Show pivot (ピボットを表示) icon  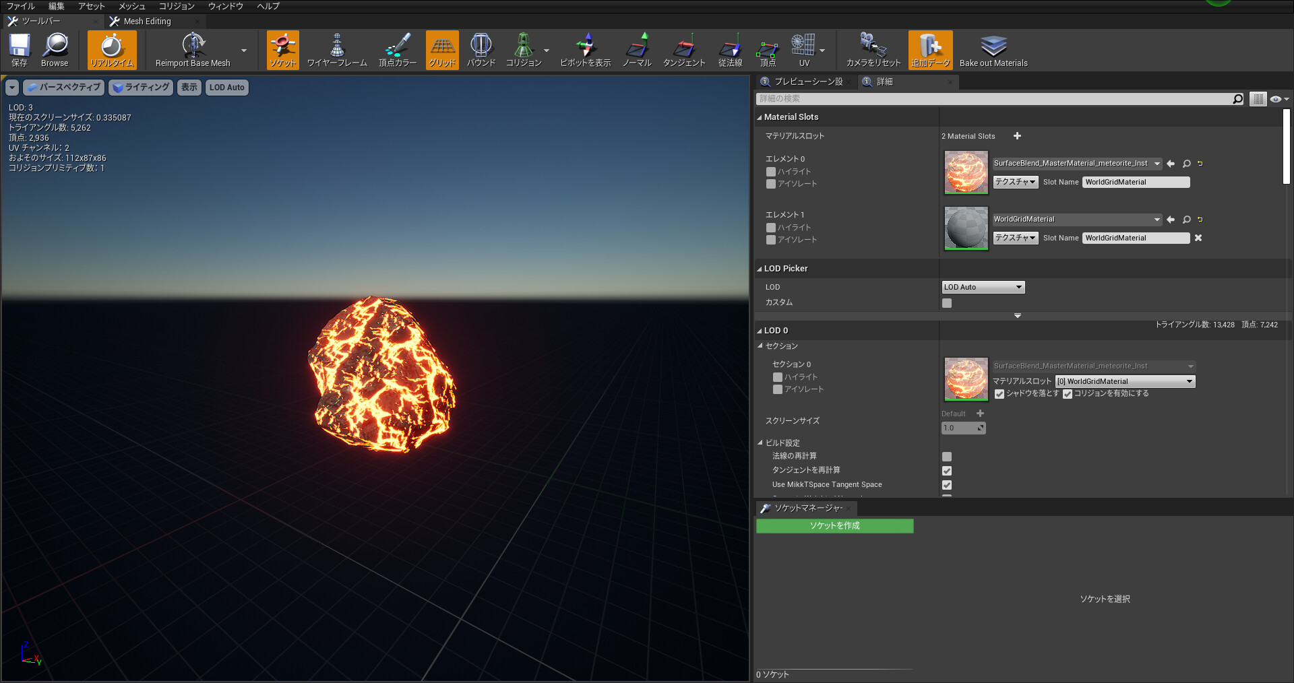click(x=585, y=50)
